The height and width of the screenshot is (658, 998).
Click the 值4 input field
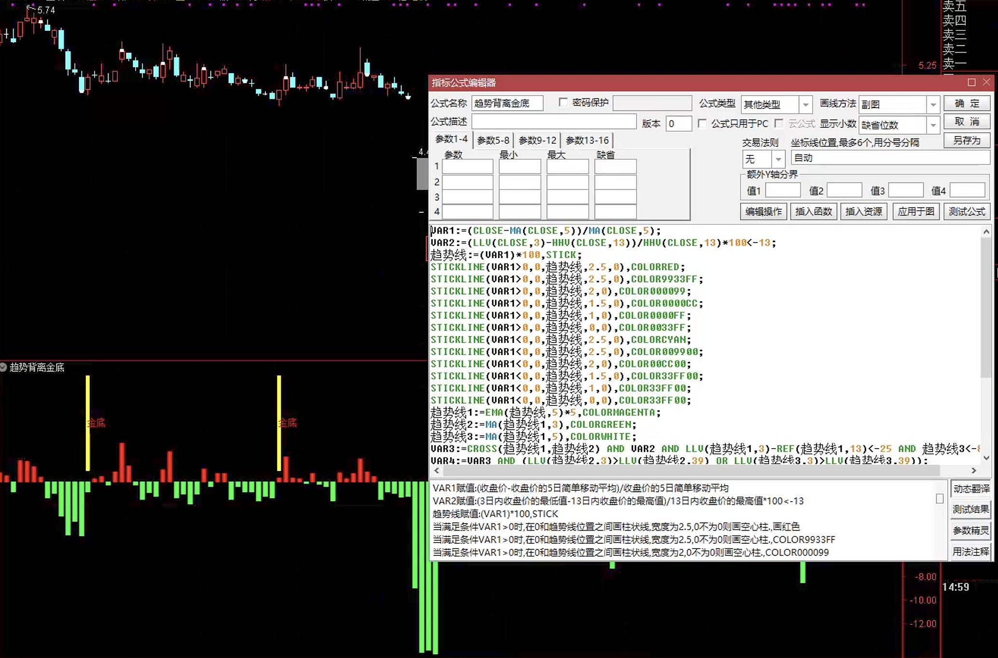[967, 190]
